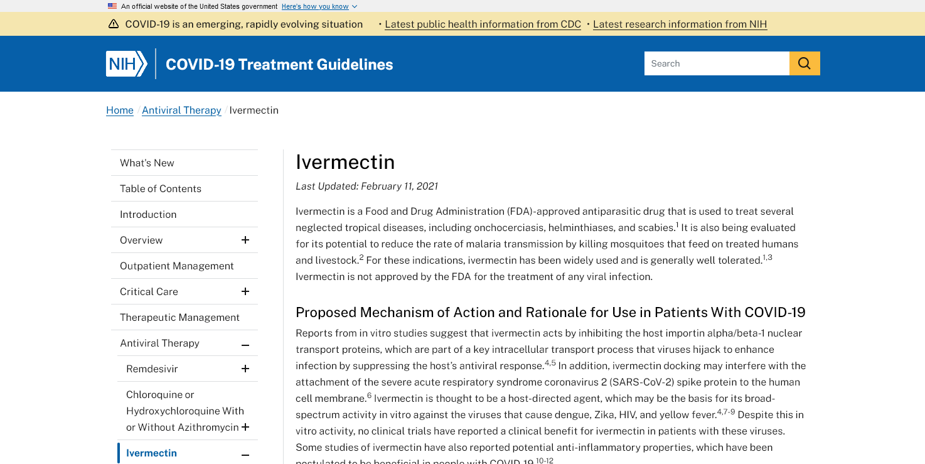The image size is (925, 464).
Task: Click the US flag icon
Action: point(112,6)
